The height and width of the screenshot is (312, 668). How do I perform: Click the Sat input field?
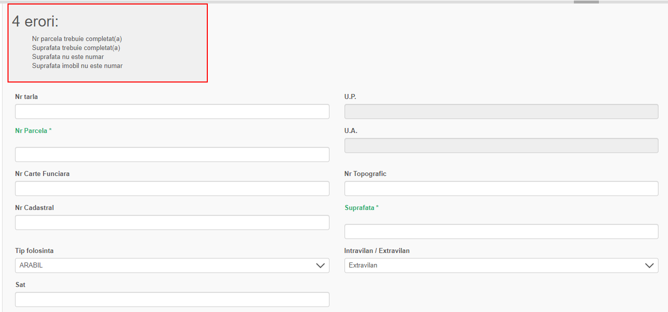(x=172, y=299)
